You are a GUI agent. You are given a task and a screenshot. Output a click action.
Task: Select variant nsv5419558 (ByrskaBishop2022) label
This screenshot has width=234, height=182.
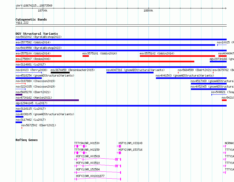tap(39, 48)
